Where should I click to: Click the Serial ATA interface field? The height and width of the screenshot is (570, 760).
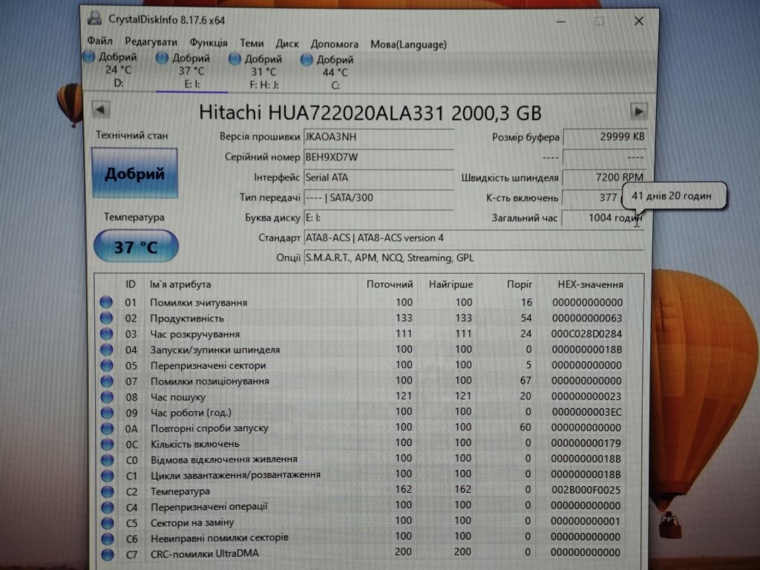(379, 177)
